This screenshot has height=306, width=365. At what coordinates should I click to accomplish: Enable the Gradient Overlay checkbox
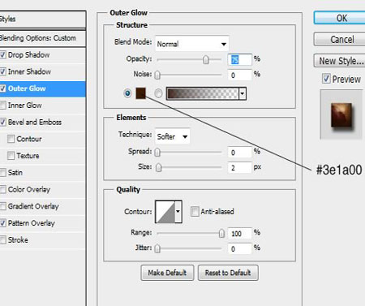click(2, 206)
